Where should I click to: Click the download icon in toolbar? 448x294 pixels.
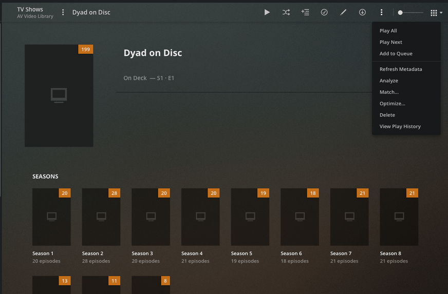coord(362,12)
